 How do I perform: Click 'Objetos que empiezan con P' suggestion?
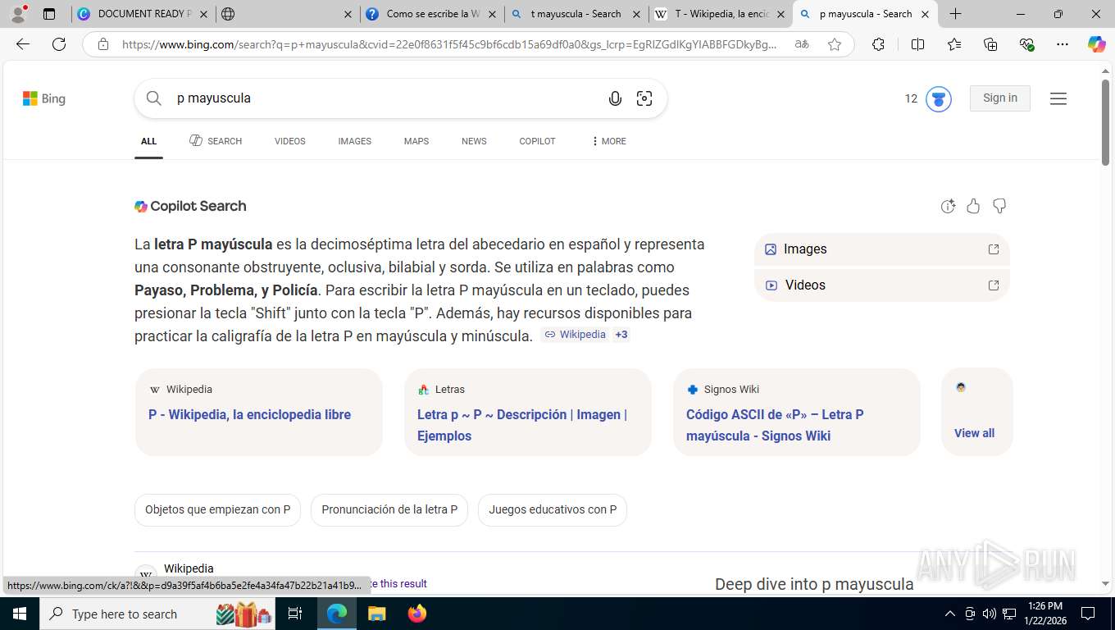(x=217, y=509)
